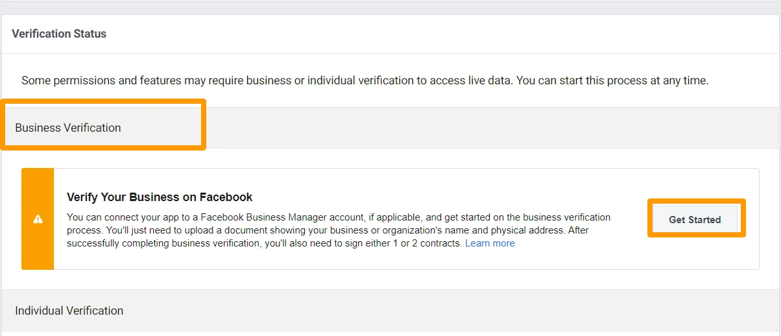
Task: Click the Get Started button
Action: 695,219
